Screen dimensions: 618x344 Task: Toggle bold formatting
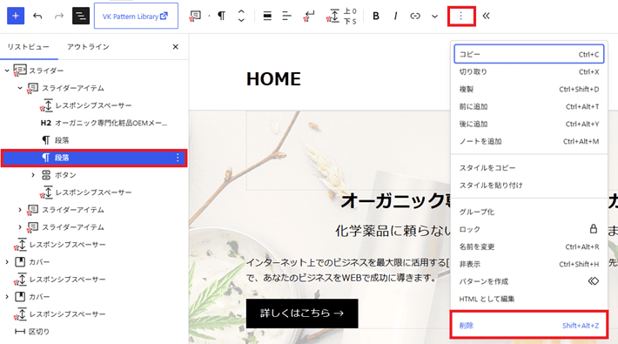point(376,16)
